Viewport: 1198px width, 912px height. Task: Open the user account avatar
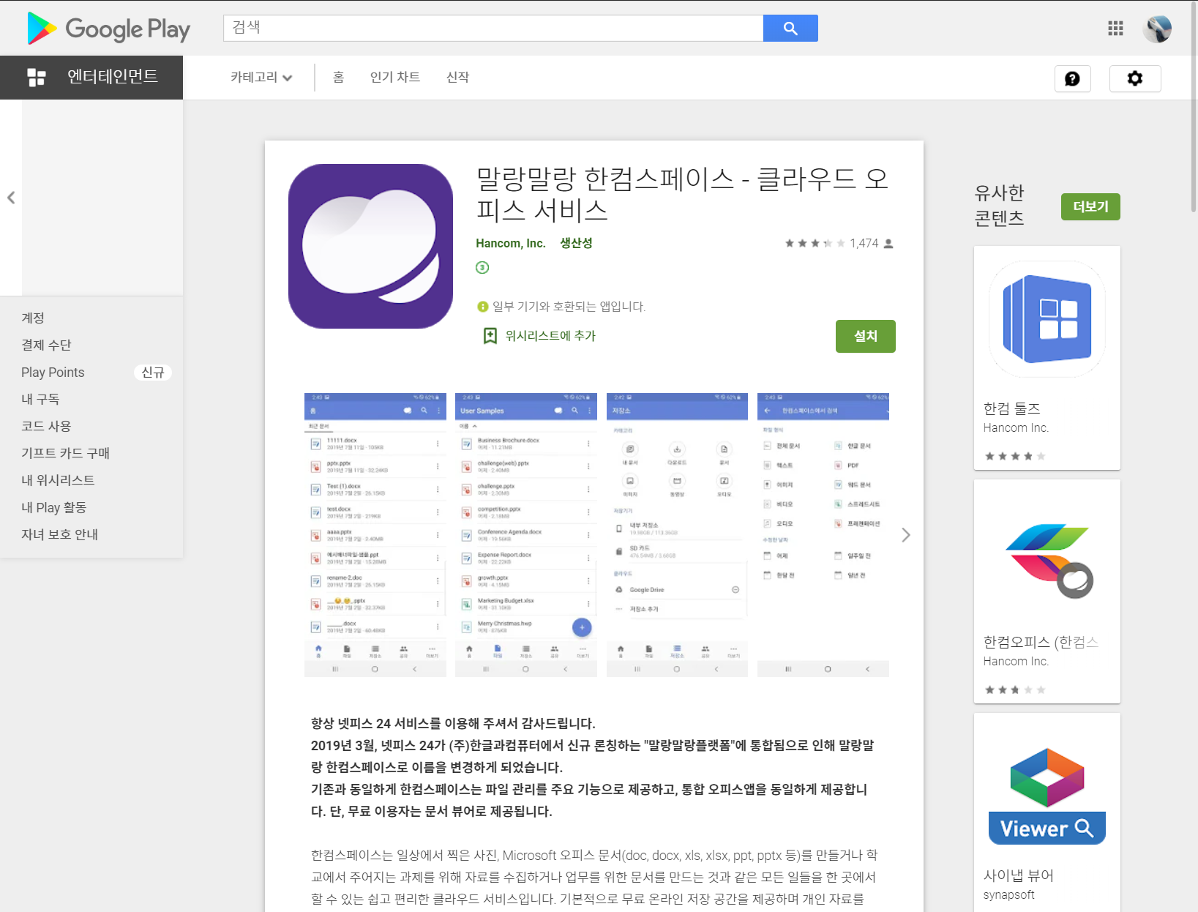1157,29
